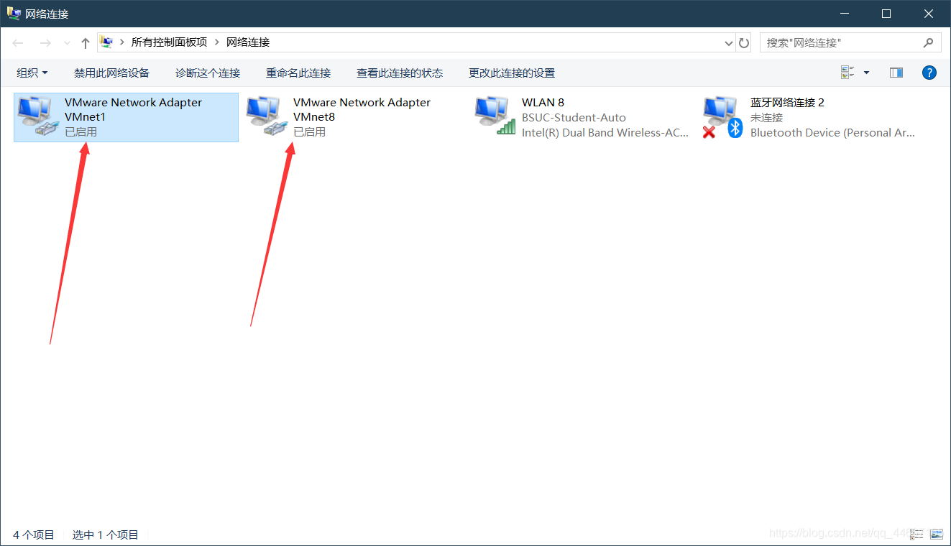
Task: Click 重命名此连接 in the toolbar
Action: (x=298, y=73)
